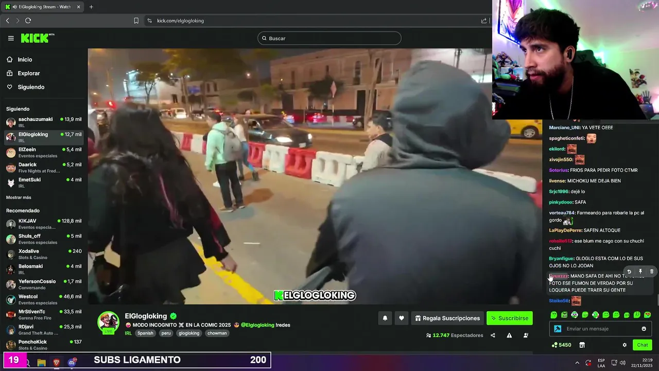Open KIKJAV recommended channel

[44, 224]
